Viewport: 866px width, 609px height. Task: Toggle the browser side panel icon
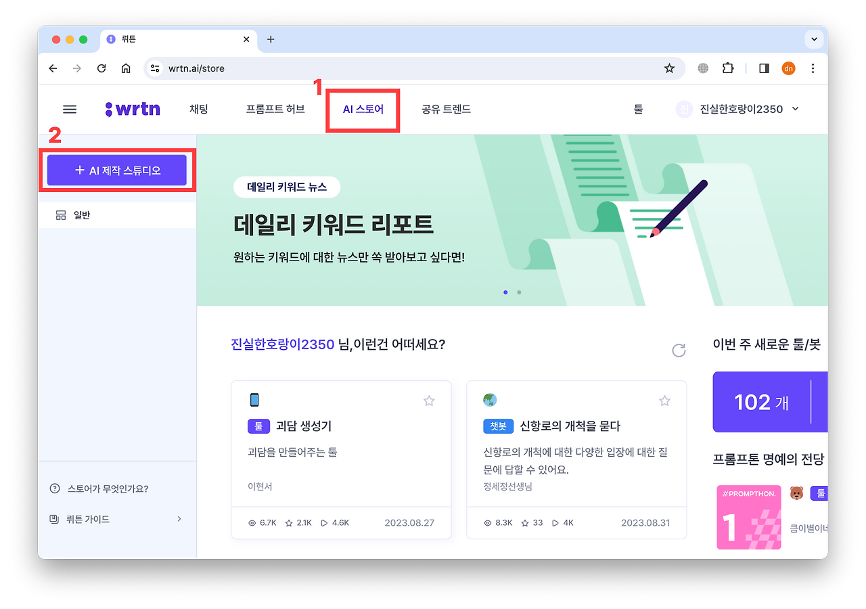(x=764, y=68)
